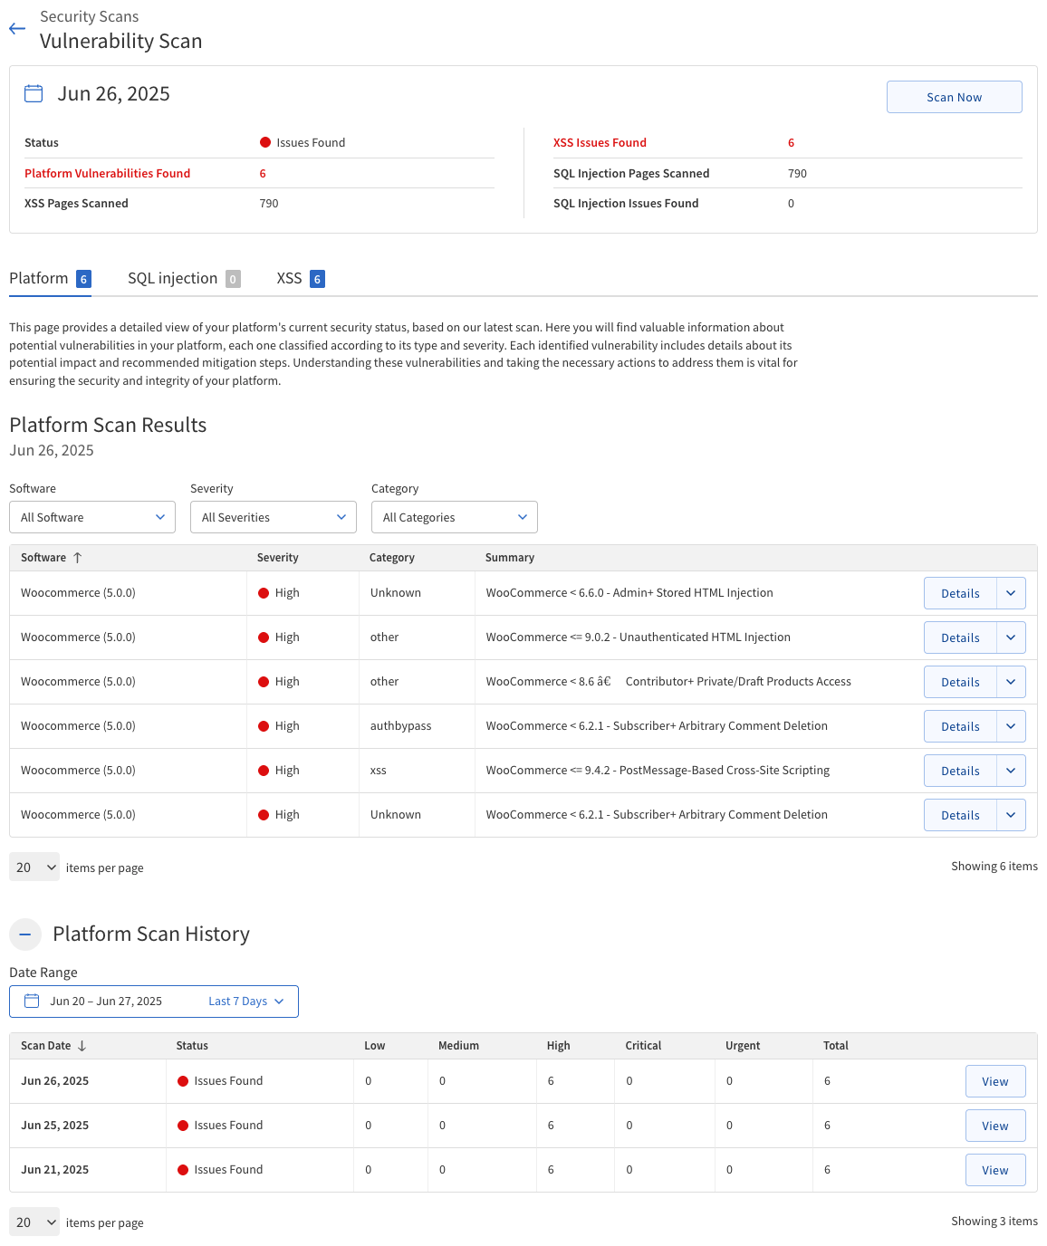Click the "Showing 3 items" text
The height and width of the screenshot is (1246, 1047).
994,1222
